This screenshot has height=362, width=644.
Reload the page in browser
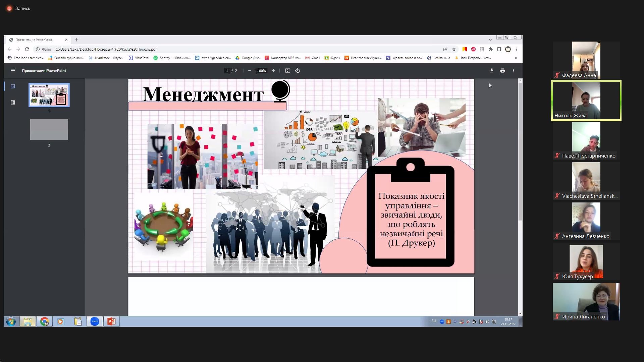click(x=27, y=49)
